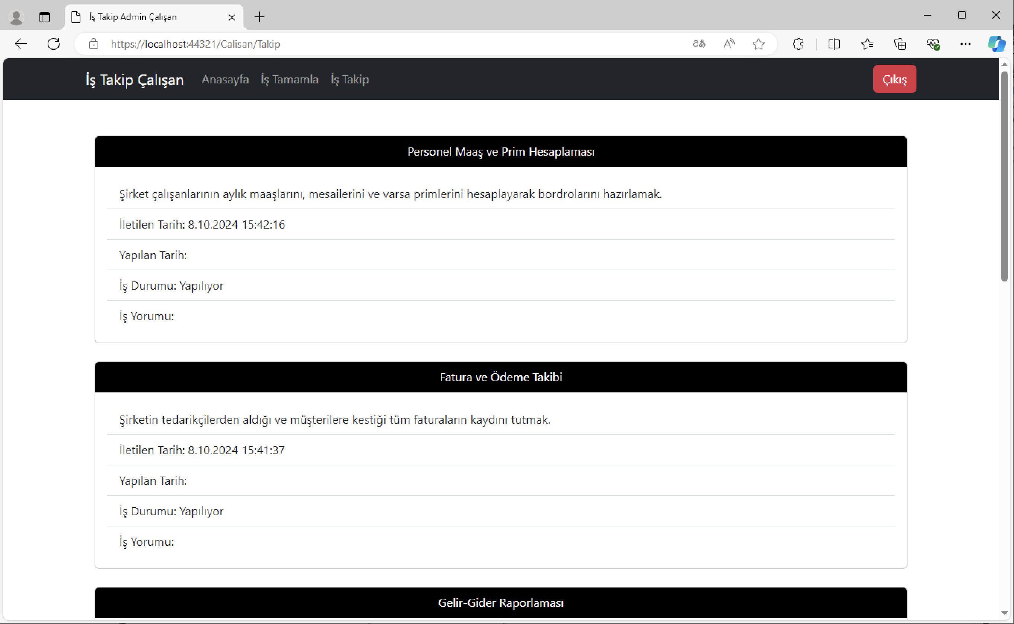The height and width of the screenshot is (624, 1014).
Task: Log out with the Çıkış button
Action: coord(895,79)
